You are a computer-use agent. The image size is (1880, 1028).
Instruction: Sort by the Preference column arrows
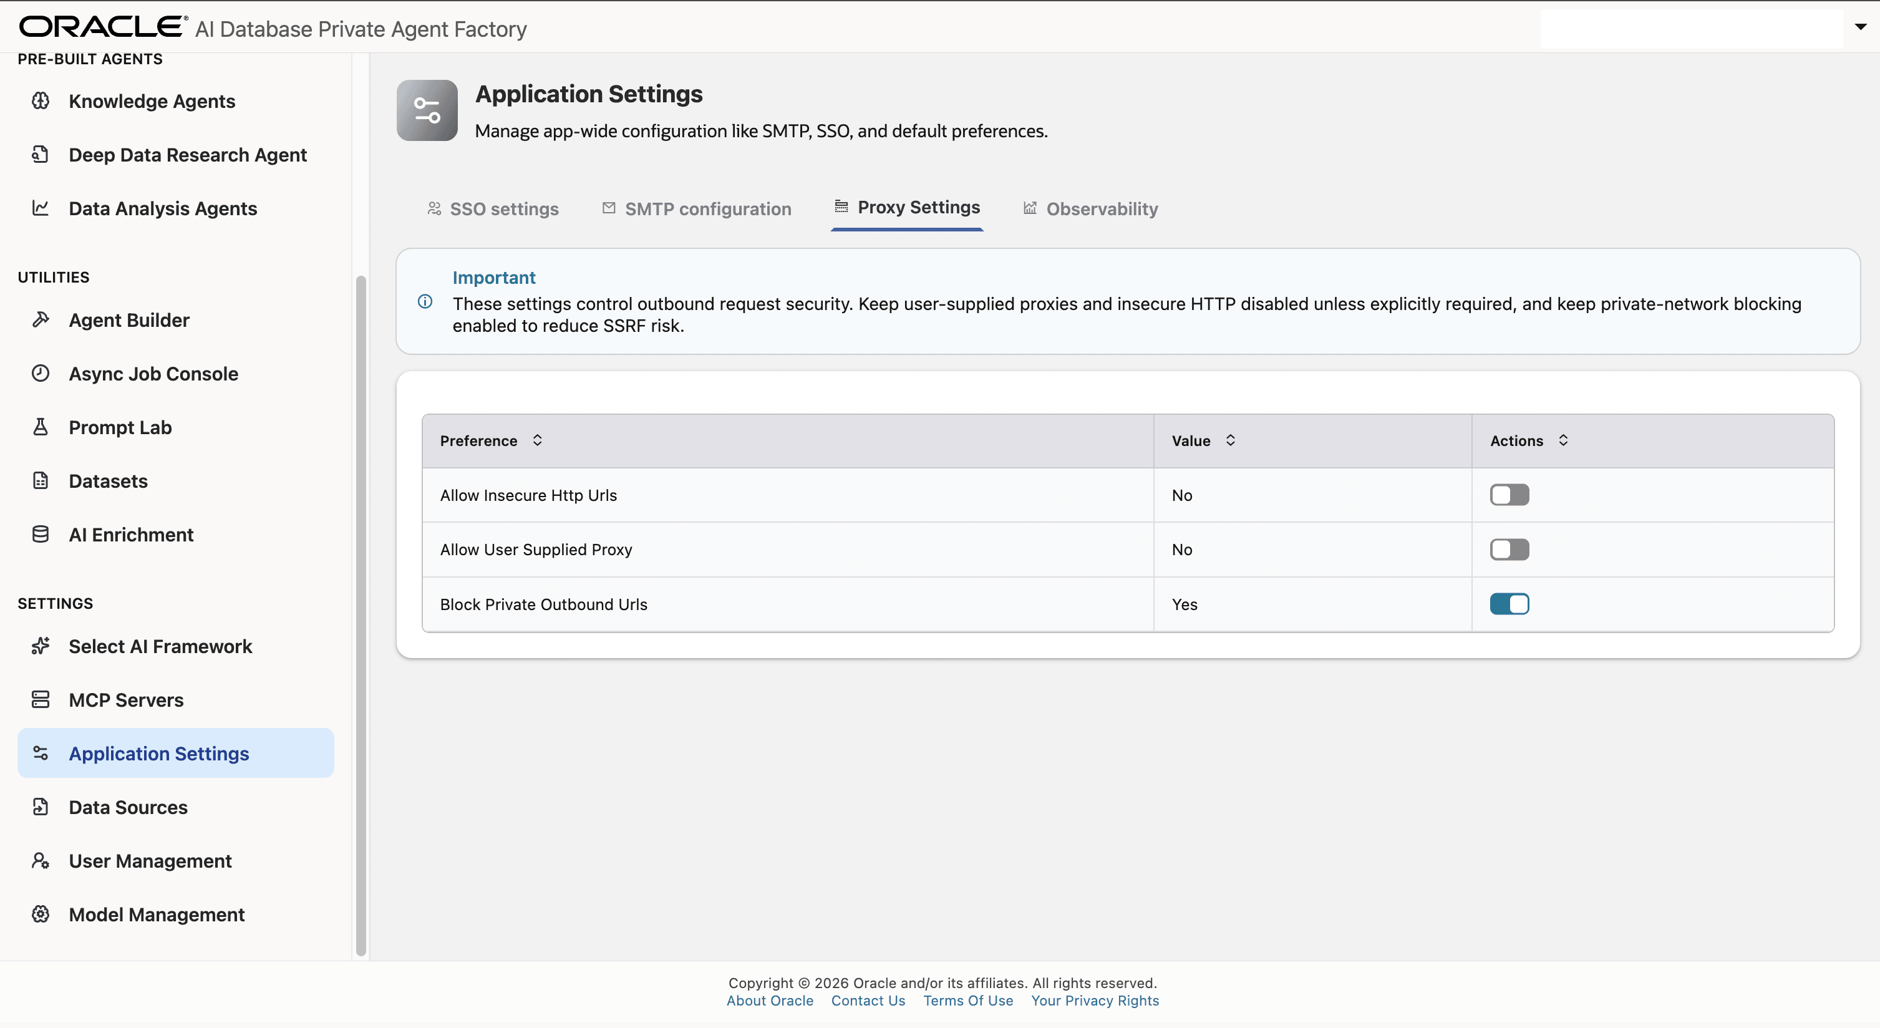pos(537,440)
